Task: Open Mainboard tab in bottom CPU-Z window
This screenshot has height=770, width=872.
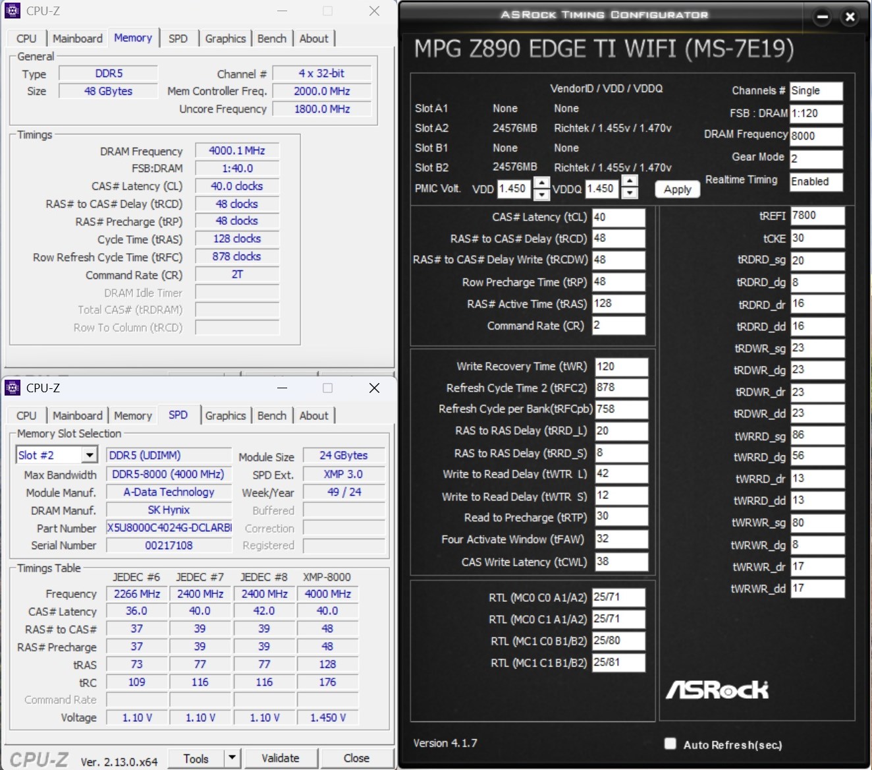Action: (x=78, y=415)
